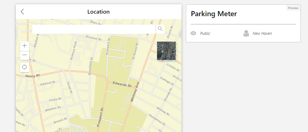
Task: Focus the map address search field
Action: (94, 29)
